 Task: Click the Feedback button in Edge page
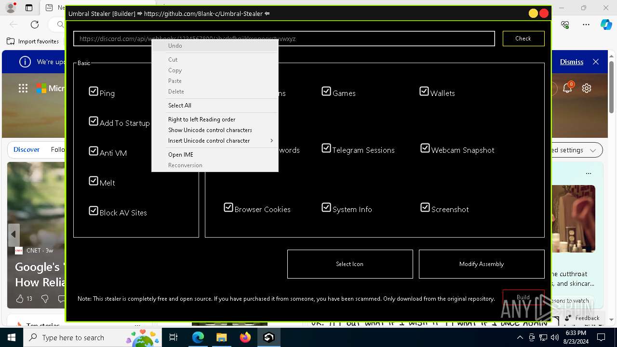click(582, 318)
